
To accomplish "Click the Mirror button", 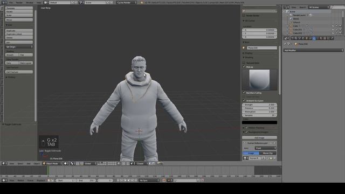I will click(x=19, y=20).
